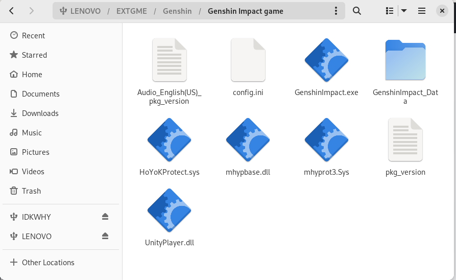Open Starred in the sidebar
This screenshot has width=456, height=280.
pyautogui.click(x=61, y=55)
